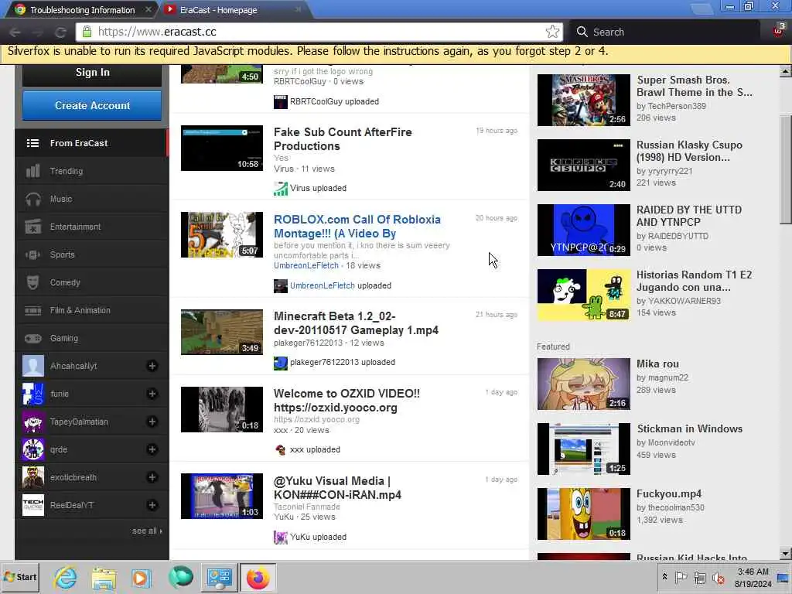Bookmark page with the star icon

552,31
